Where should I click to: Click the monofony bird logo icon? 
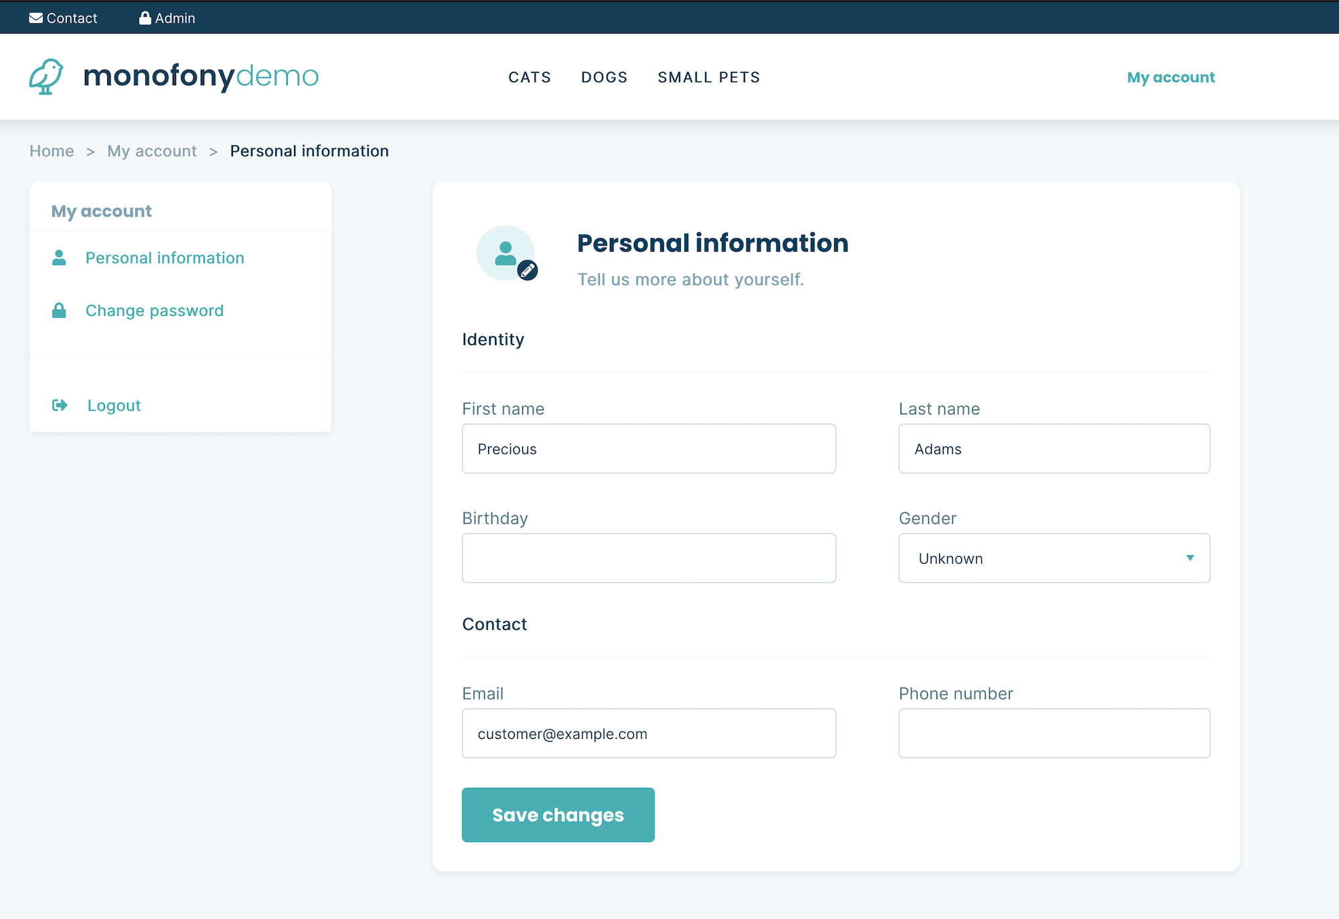point(46,76)
